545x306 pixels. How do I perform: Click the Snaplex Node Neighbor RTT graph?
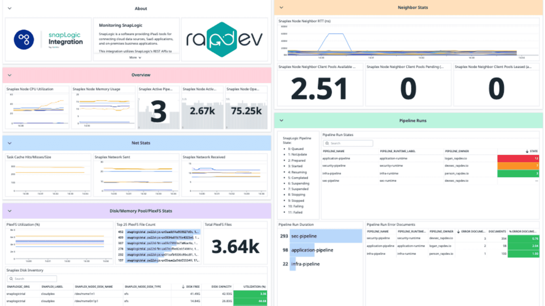(x=408, y=42)
